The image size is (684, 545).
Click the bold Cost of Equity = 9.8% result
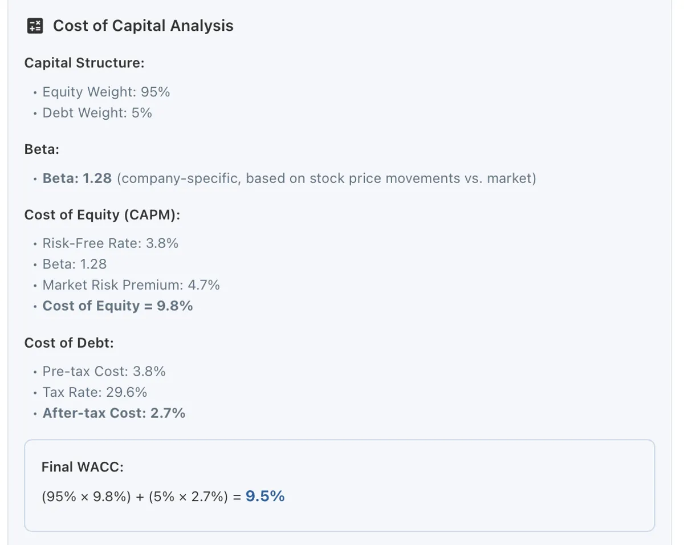117,306
